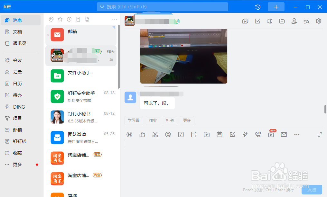Viewport: 327px width, 197px height.
Task: Filter conversations by starred icon
Action: click(60, 19)
